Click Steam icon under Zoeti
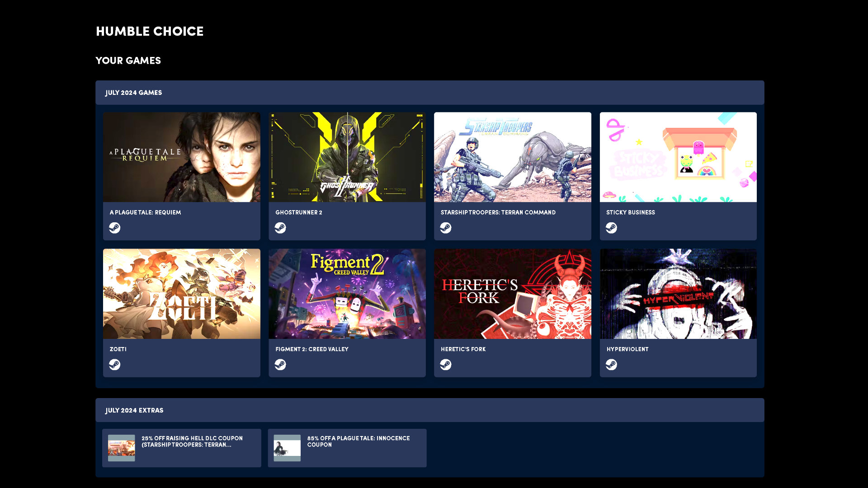The height and width of the screenshot is (488, 868). (114, 364)
